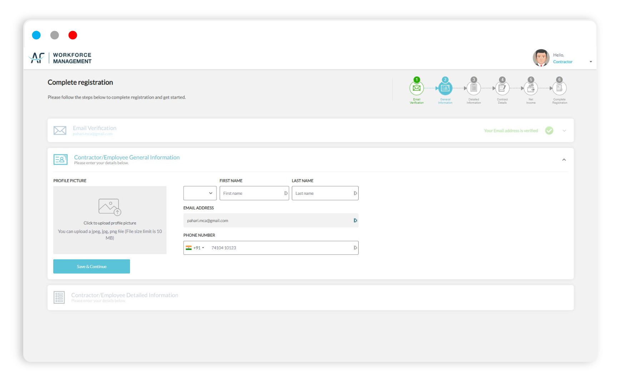Click the profile picture upload area
The image size is (619, 386).
110,220
